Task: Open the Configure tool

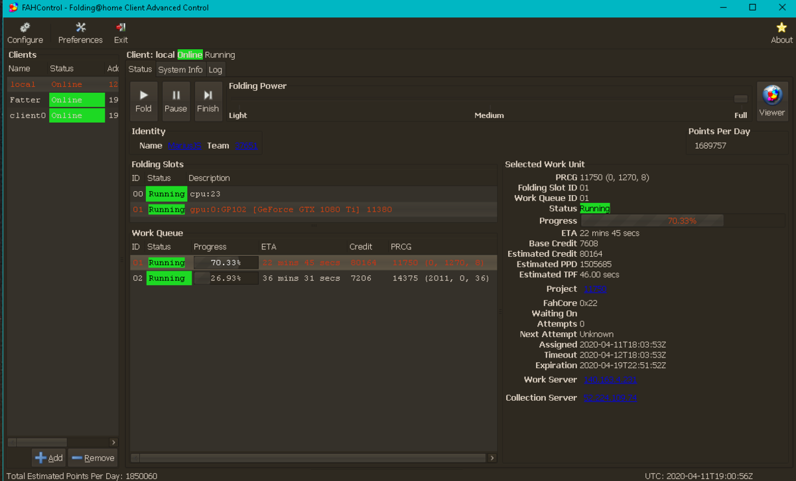Action: pyautogui.click(x=25, y=33)
